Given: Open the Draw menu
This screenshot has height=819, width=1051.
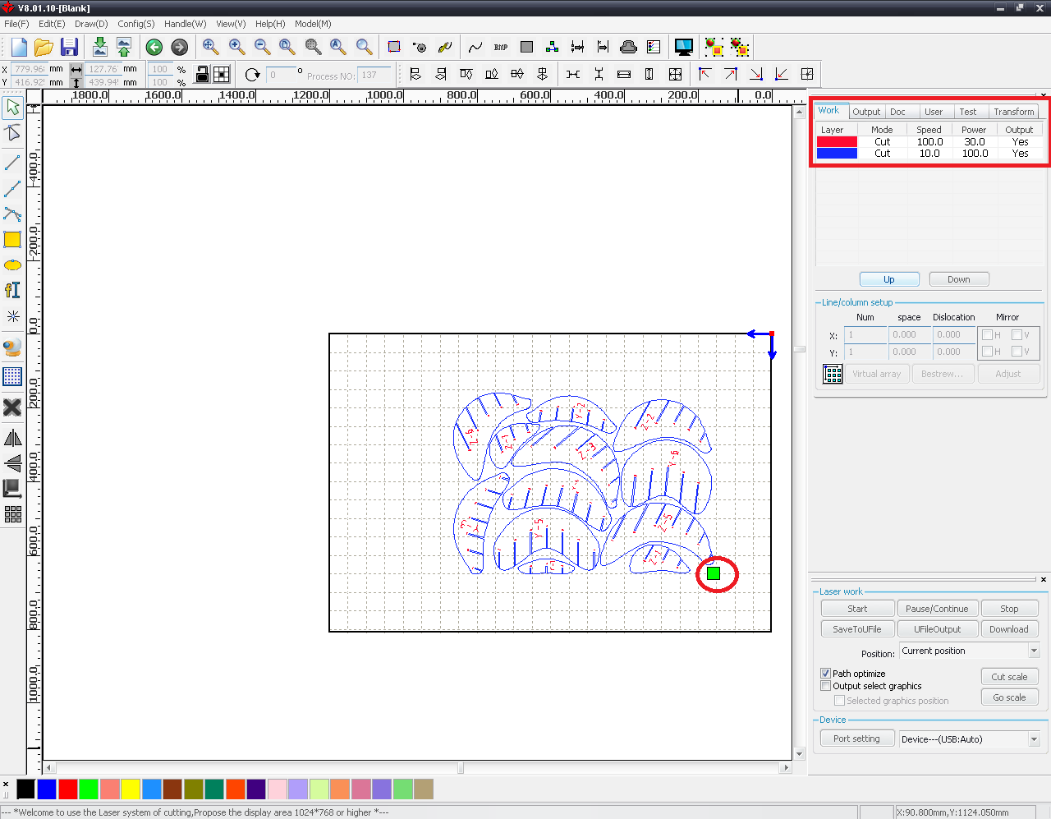Looking at the screenshot, I should (x=91, y=24).
